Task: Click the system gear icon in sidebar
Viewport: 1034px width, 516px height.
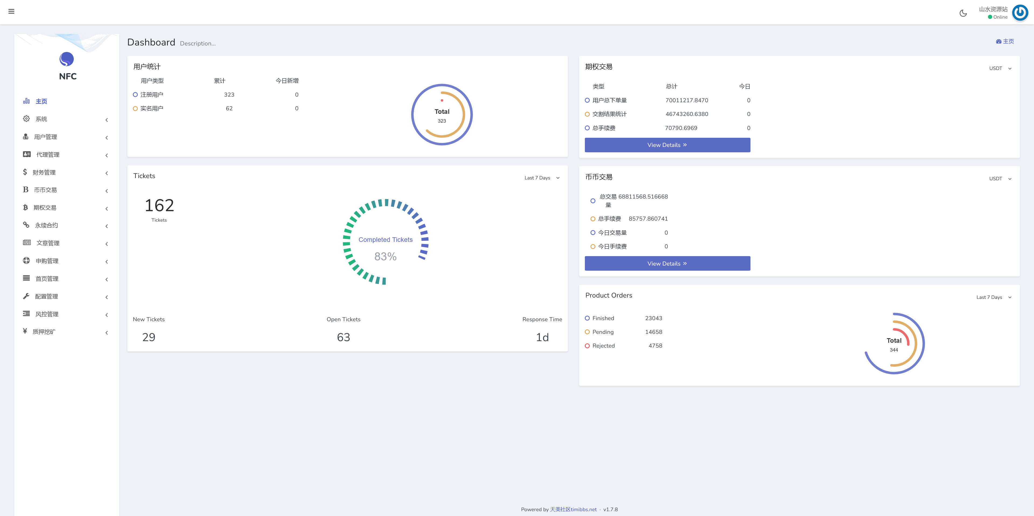Action: pyautogui.click(x=26, y=119)
